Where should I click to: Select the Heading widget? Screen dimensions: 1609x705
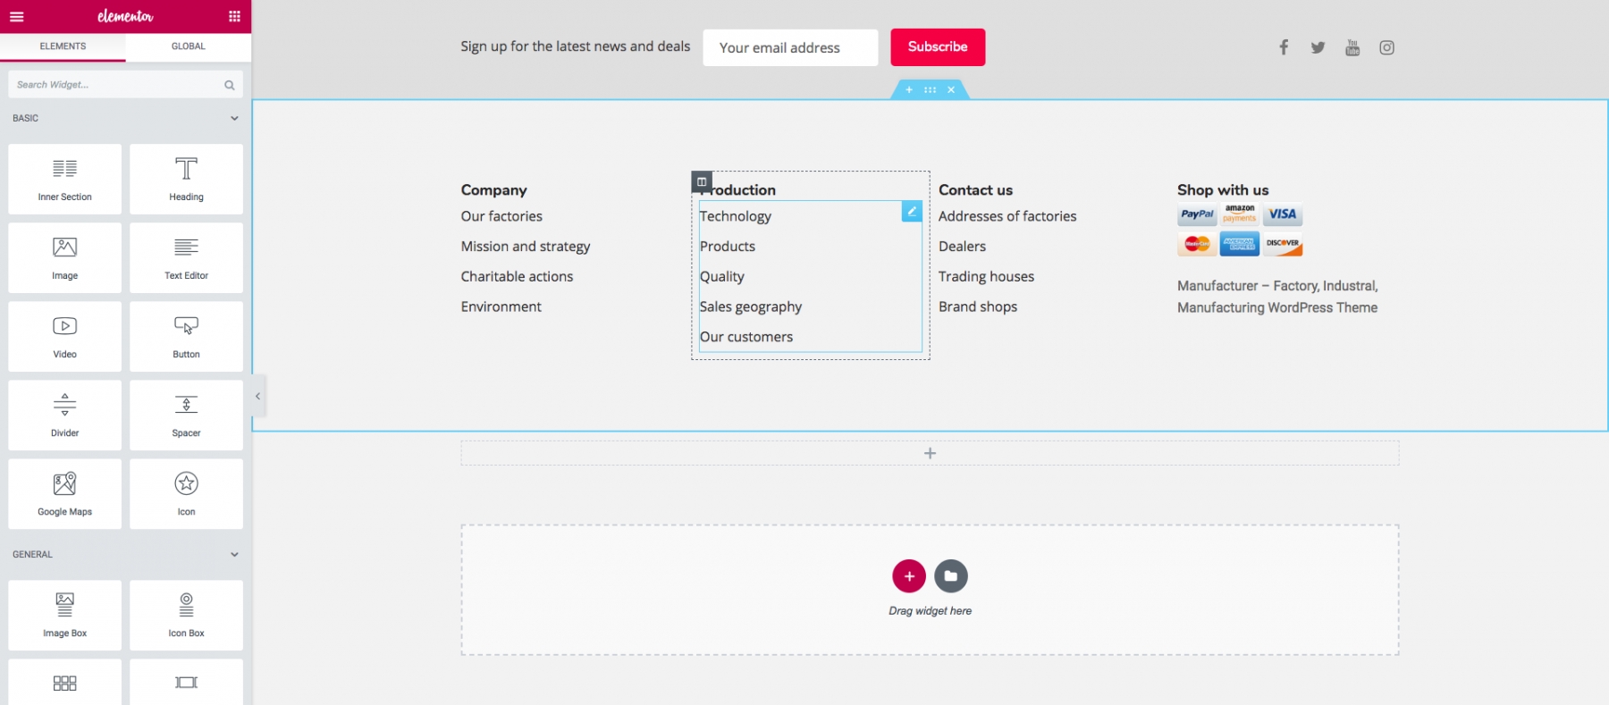pyautogui.click(x=186, y=179)
